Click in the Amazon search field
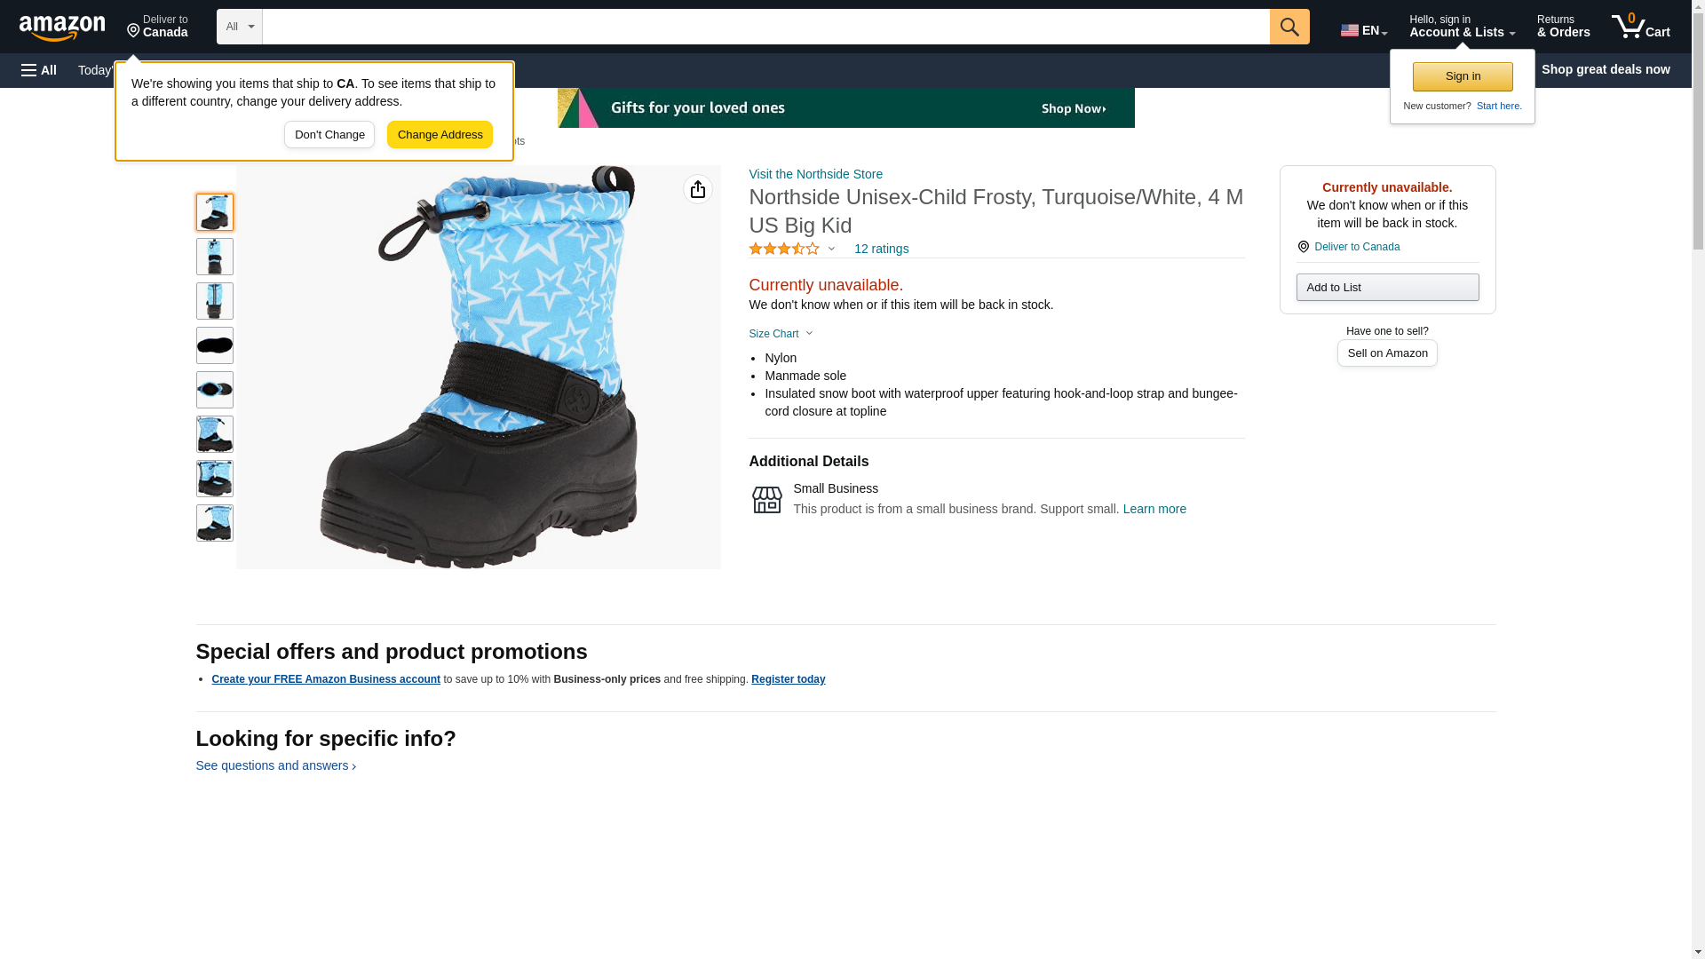The image size is (1705, 959). (765, 27)
